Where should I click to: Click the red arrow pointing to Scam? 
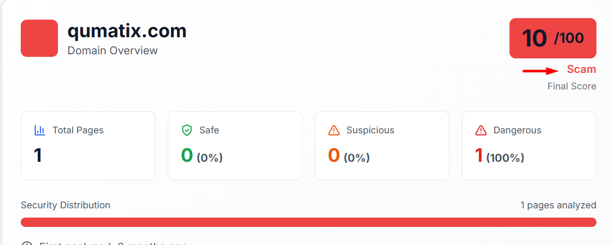(541, 71)
